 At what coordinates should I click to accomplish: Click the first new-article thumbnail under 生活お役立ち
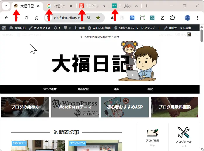38,145
